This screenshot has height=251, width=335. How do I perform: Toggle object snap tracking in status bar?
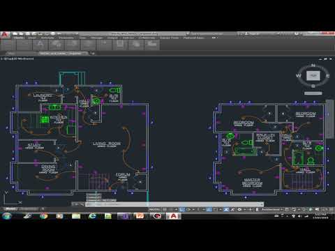pos(209,209)
